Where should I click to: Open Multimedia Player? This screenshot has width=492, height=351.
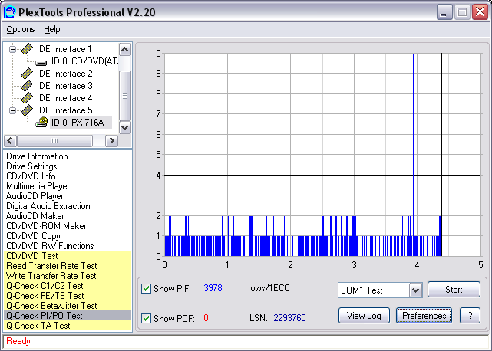click(x=38, y=186)
